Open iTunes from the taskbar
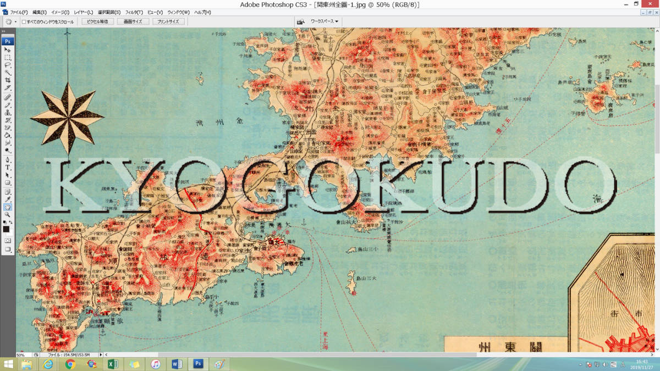Screen dimensions: 660x371 156,364
